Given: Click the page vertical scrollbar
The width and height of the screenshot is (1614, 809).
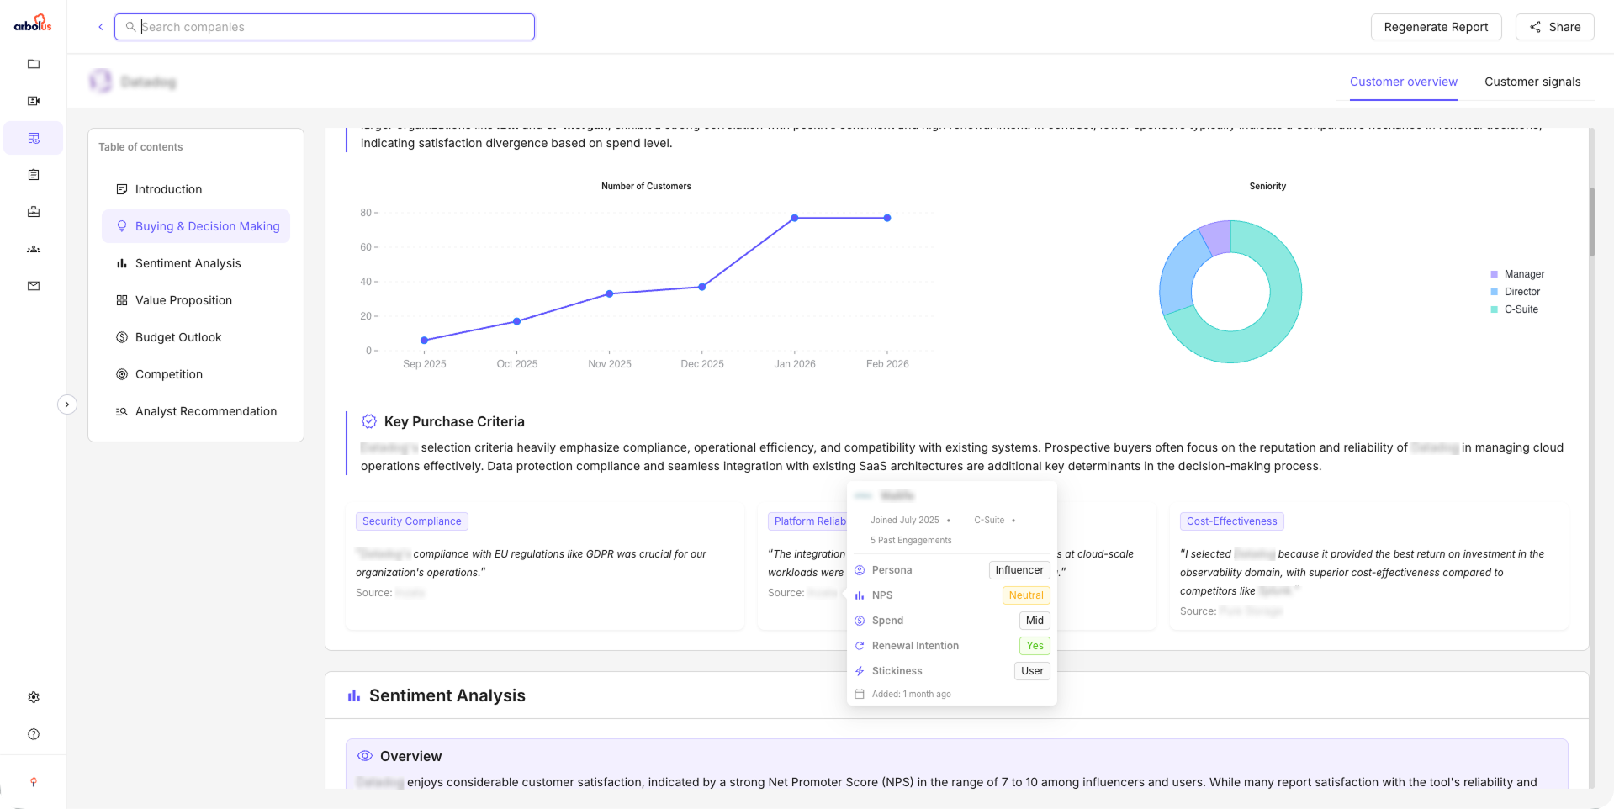Looking at the screenshot, I should click(x=1591, y=222).
